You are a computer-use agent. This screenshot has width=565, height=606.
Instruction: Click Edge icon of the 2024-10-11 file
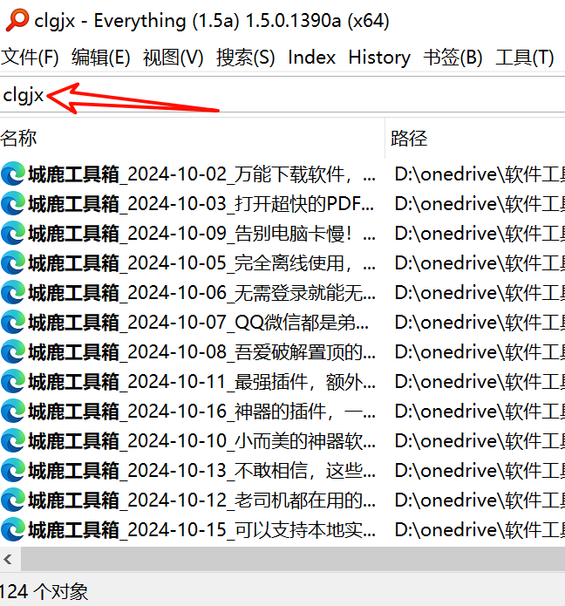[14, 382]
